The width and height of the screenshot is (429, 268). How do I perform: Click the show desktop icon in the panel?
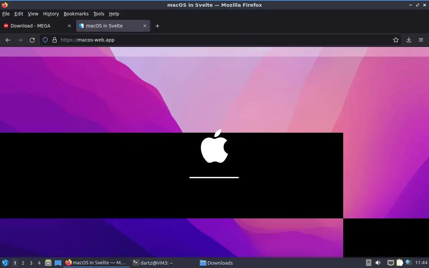[58, 263]
